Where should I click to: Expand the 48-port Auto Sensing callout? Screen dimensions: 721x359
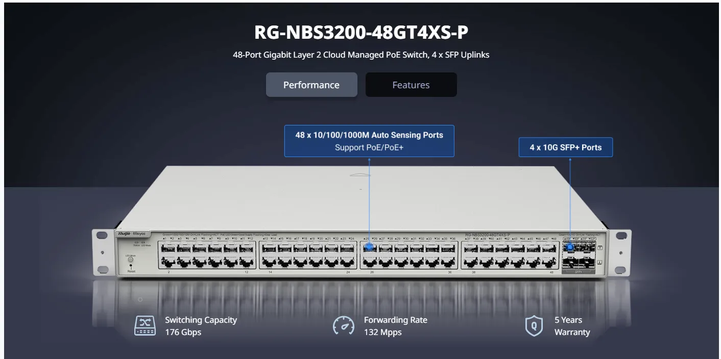[x=369, y=135]
